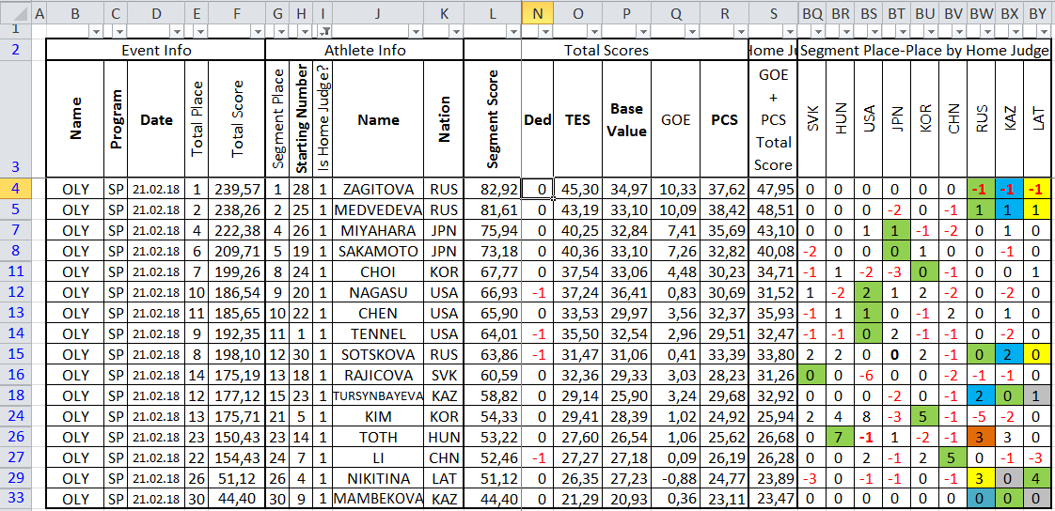Open filter dropdown in column P
The width and height of the screenshot is (1055, 511).
coord(643,32)
